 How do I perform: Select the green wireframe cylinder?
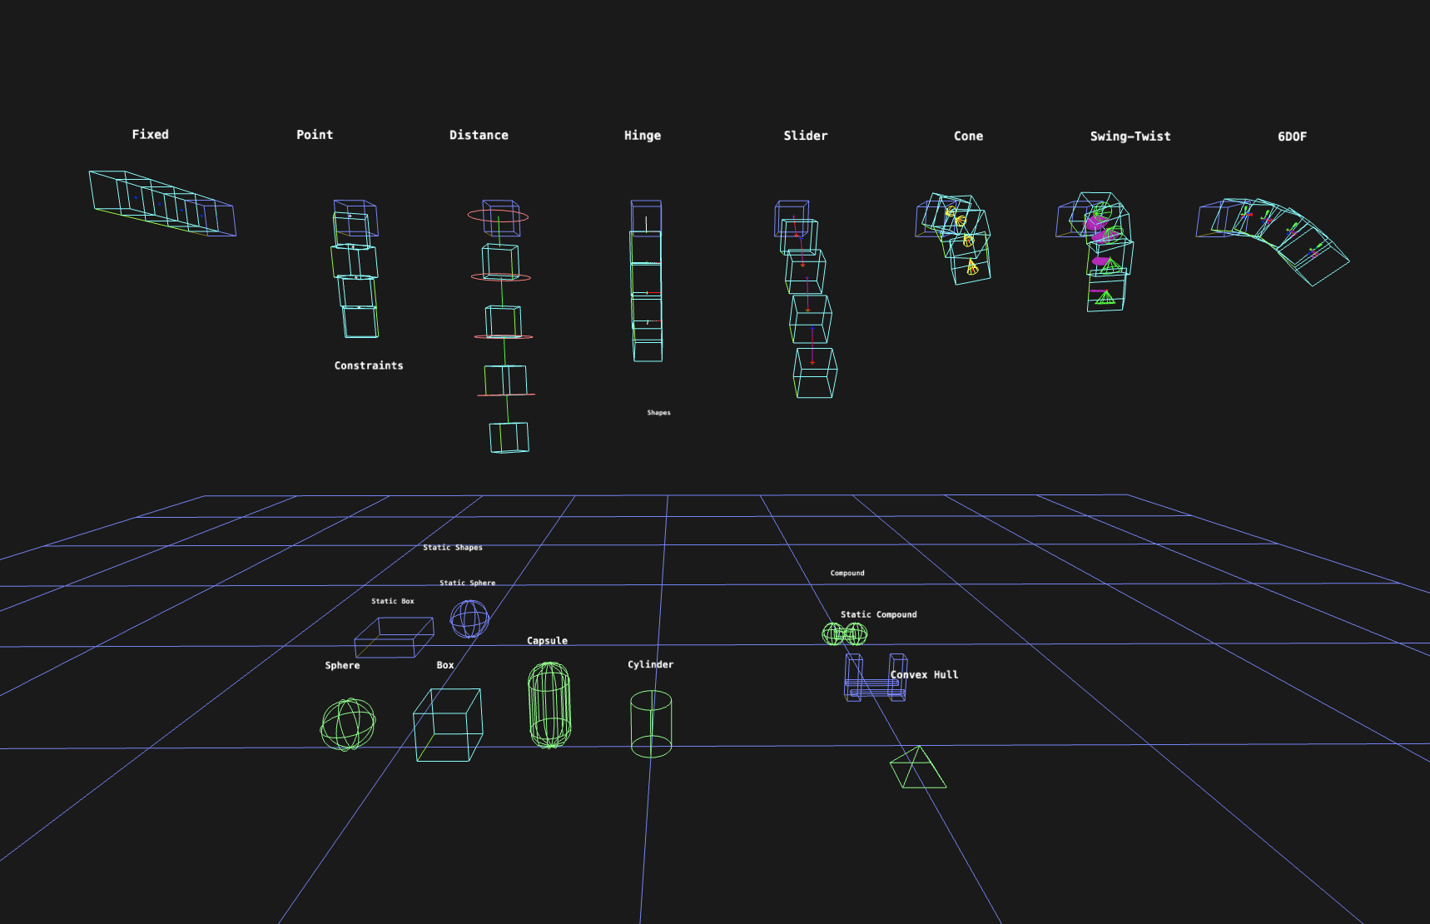point(651,723)
